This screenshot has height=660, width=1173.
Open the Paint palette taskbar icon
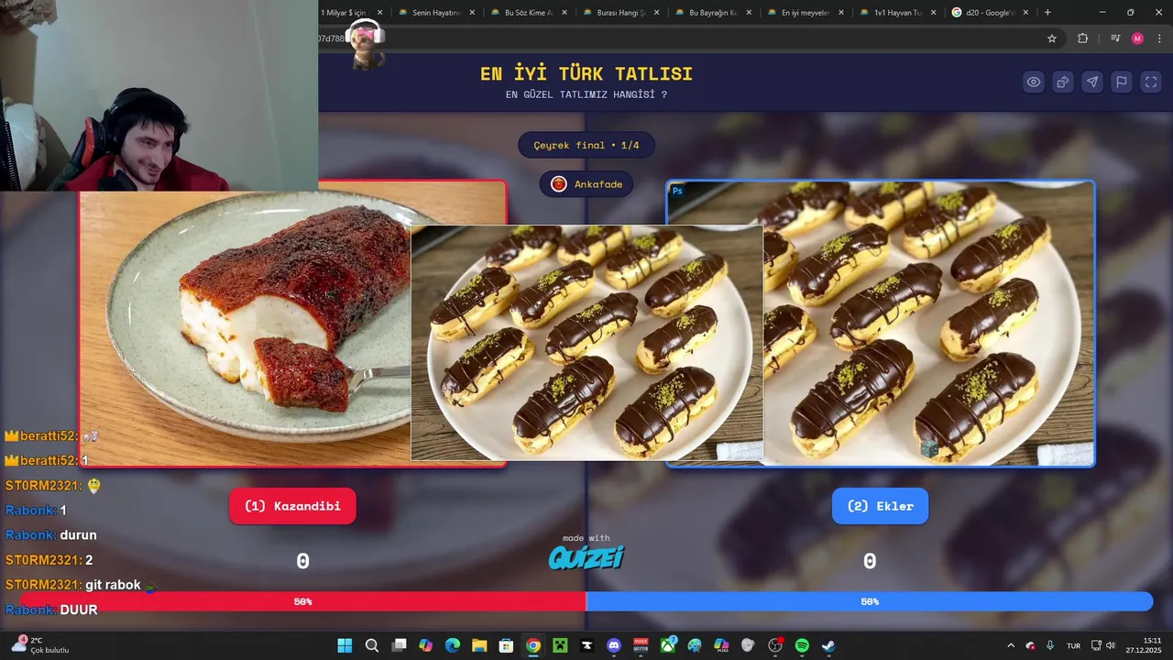[695, 645]
